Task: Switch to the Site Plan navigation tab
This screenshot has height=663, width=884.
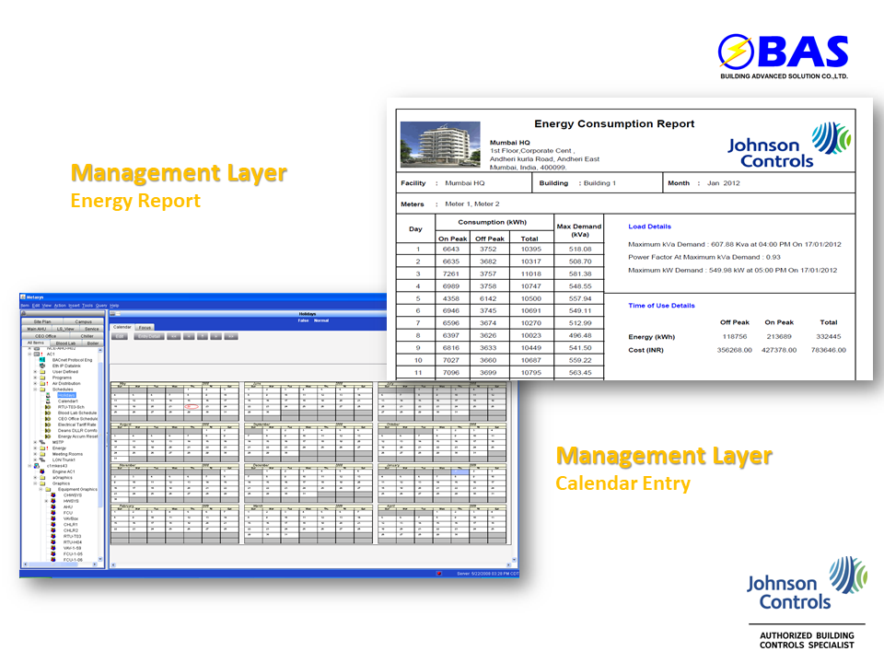Action: [42, 321]
